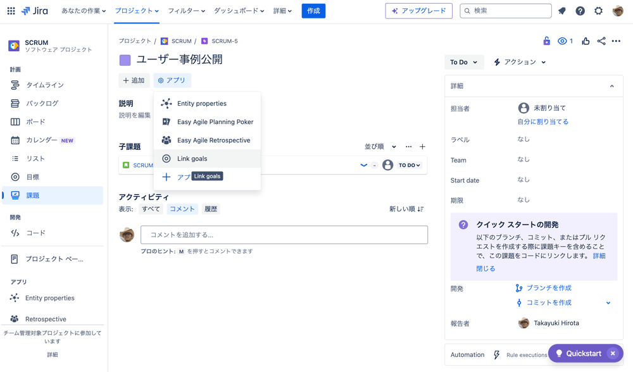Viewport: 633px width, 372px height.
Task: Open Goals (目標) in sidebar
Action: pos(53,177)
